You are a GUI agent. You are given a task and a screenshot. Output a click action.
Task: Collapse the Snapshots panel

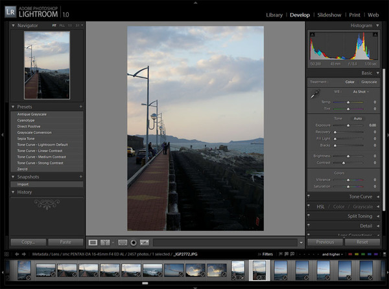[x=13, y=177]
